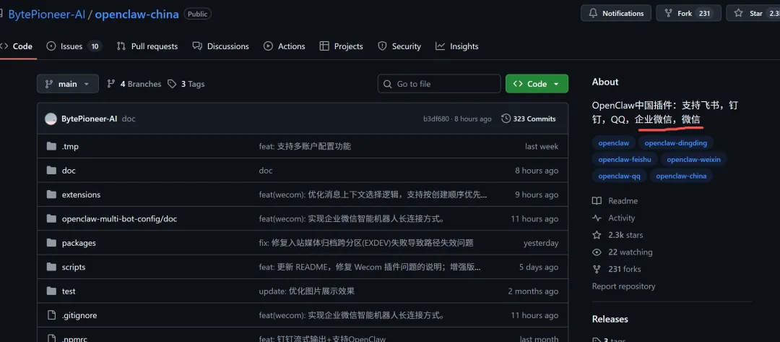Open the Security tab
780x342 pixels.
click(399, 46)
